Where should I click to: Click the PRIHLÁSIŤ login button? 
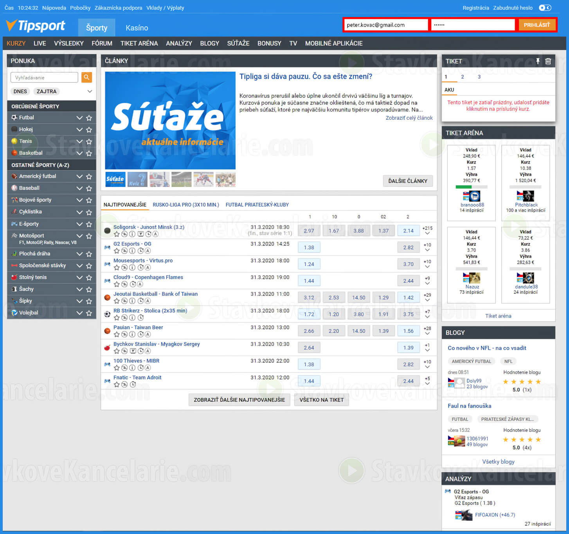(x=537, y=25)
